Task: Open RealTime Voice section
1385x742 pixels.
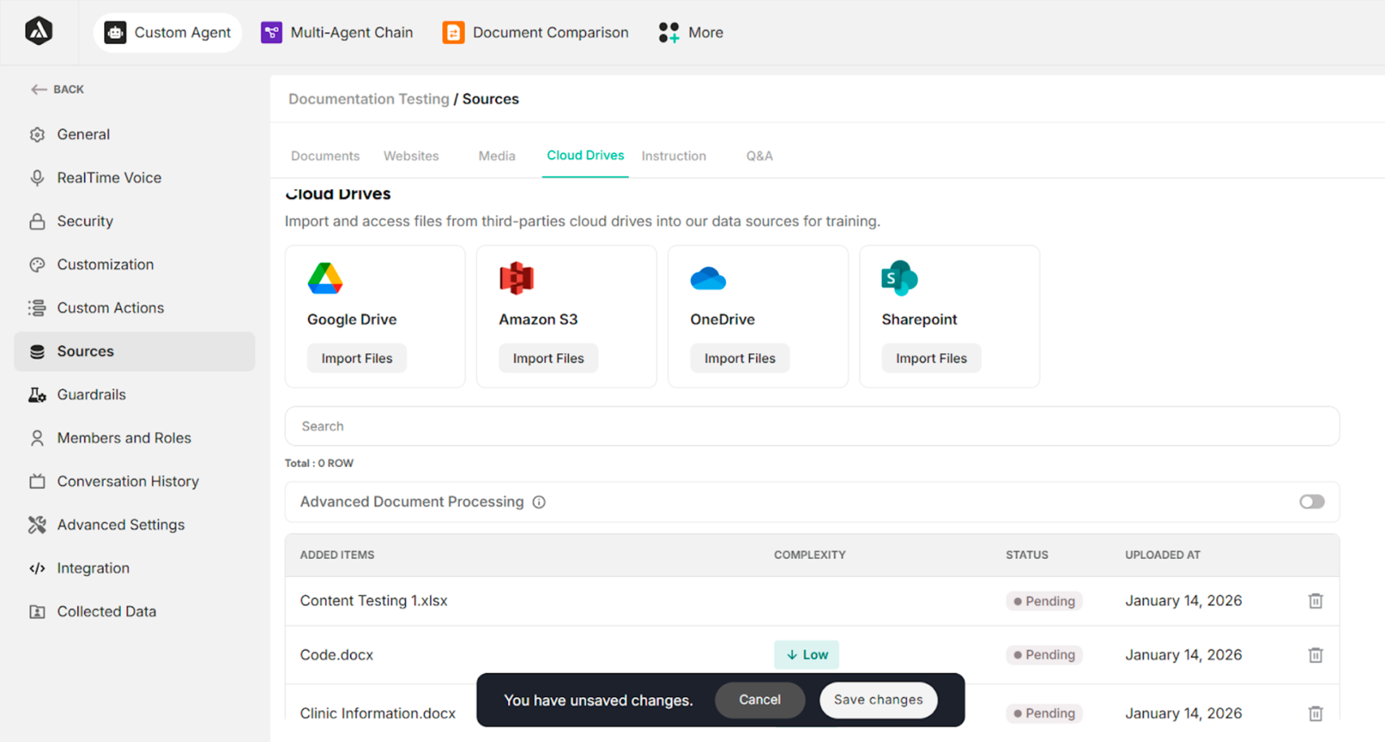Action: click(134, 178)
